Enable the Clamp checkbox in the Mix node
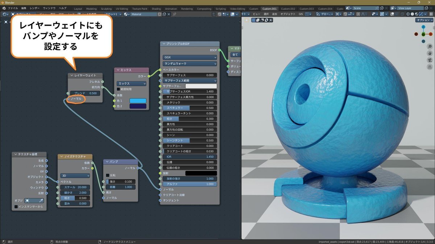 pos(118,89)
